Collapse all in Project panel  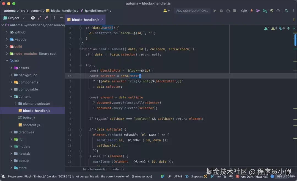(x=46, y=18)
